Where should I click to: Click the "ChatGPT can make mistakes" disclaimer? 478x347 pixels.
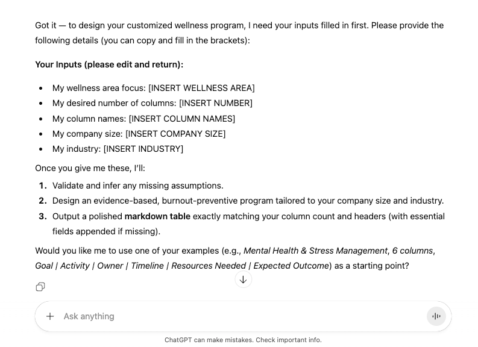(x=243, y=340)
